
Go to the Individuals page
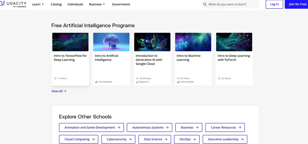click(x=75, y=4)
